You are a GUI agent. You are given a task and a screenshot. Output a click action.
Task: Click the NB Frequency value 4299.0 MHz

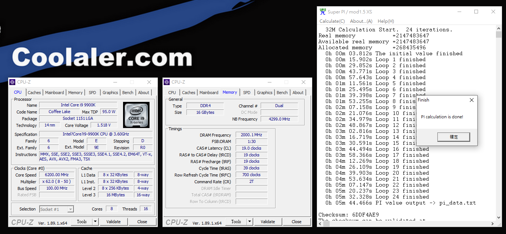279,119
